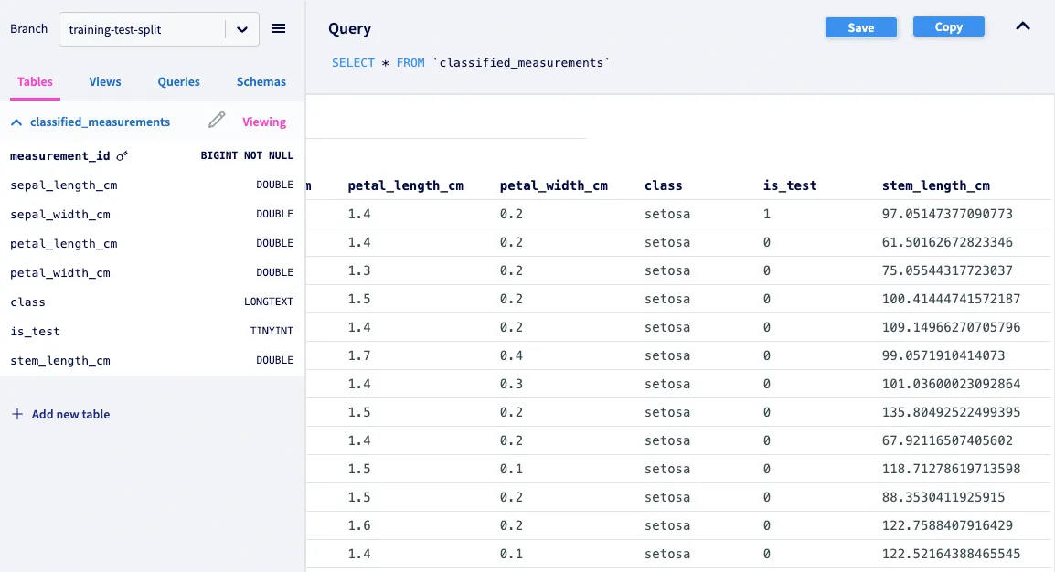The height and width of the screenshot is (572, 1055).
Task: Open the hamburger menu next to Branch
Action: coord(279,29)
